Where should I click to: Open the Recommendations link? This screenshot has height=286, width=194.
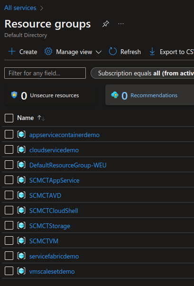click(x=154, y=95)
